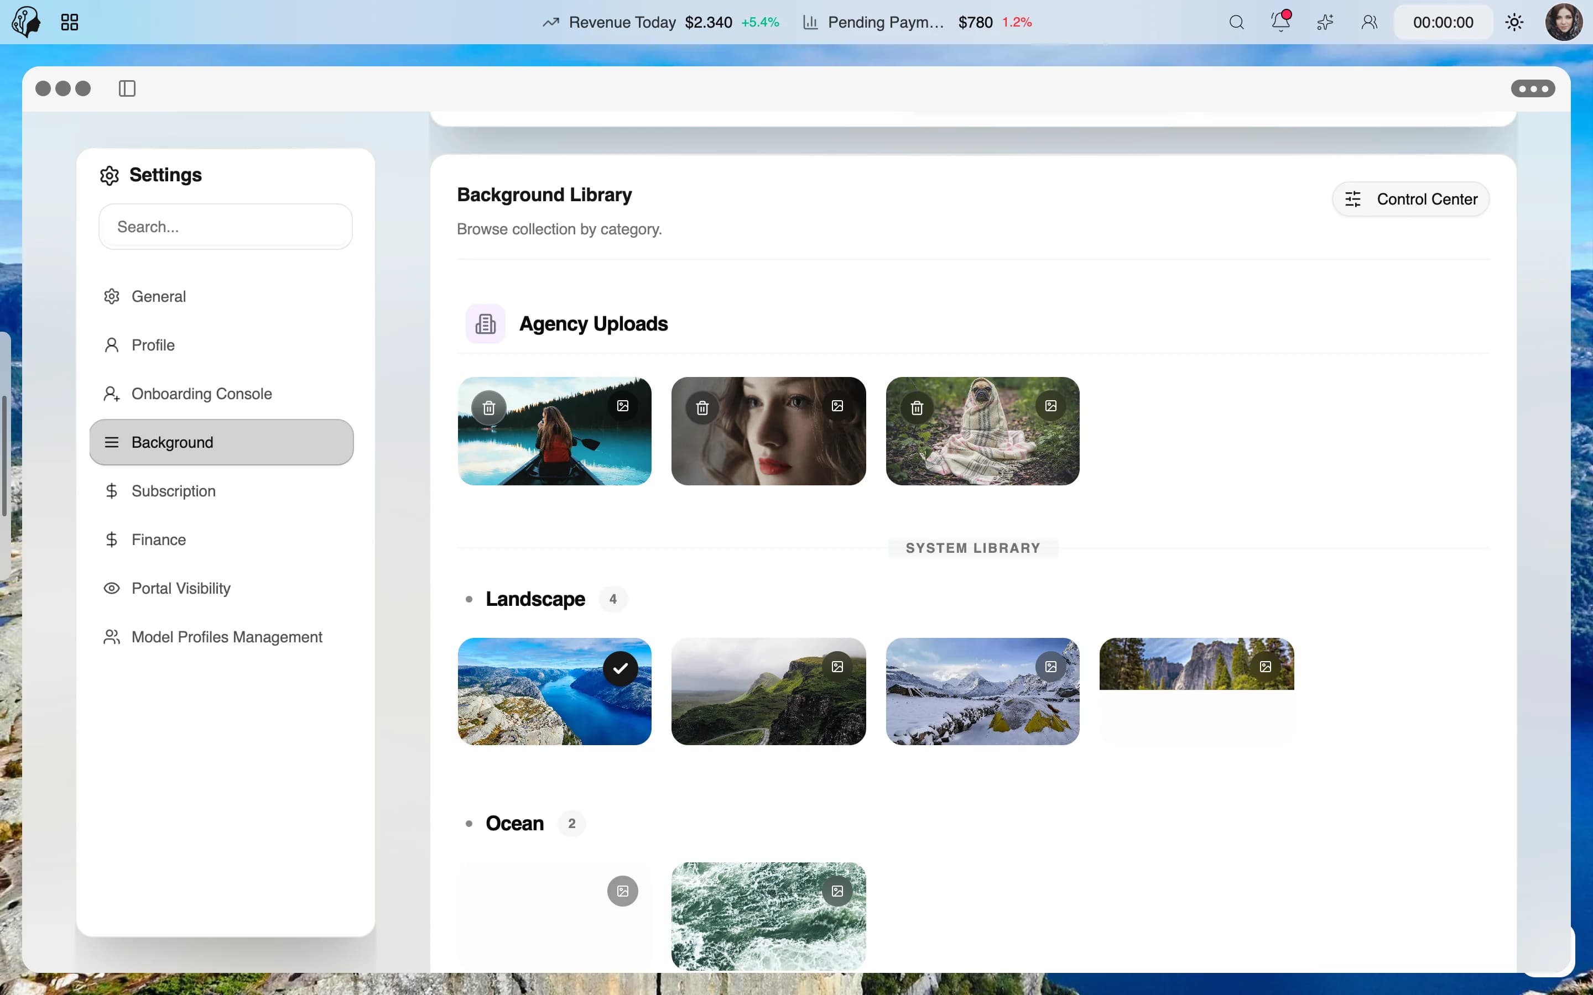Click the search magnifier in top bar

coord(1236,22)
